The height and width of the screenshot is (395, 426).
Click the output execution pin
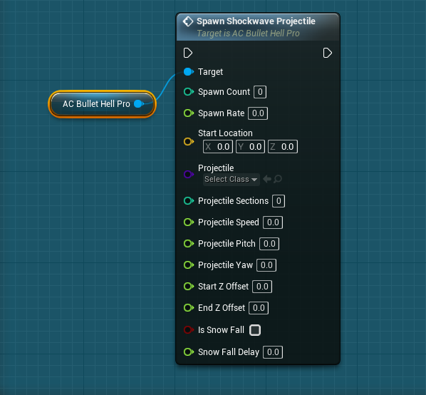tap(328, 53)
